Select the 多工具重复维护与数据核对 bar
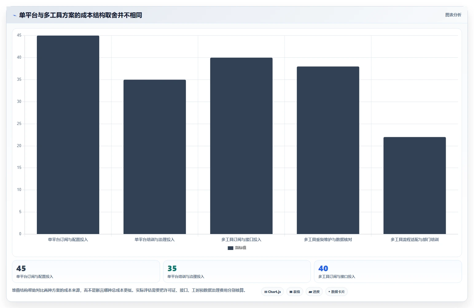Screen dimensions: 474x308 328,150
